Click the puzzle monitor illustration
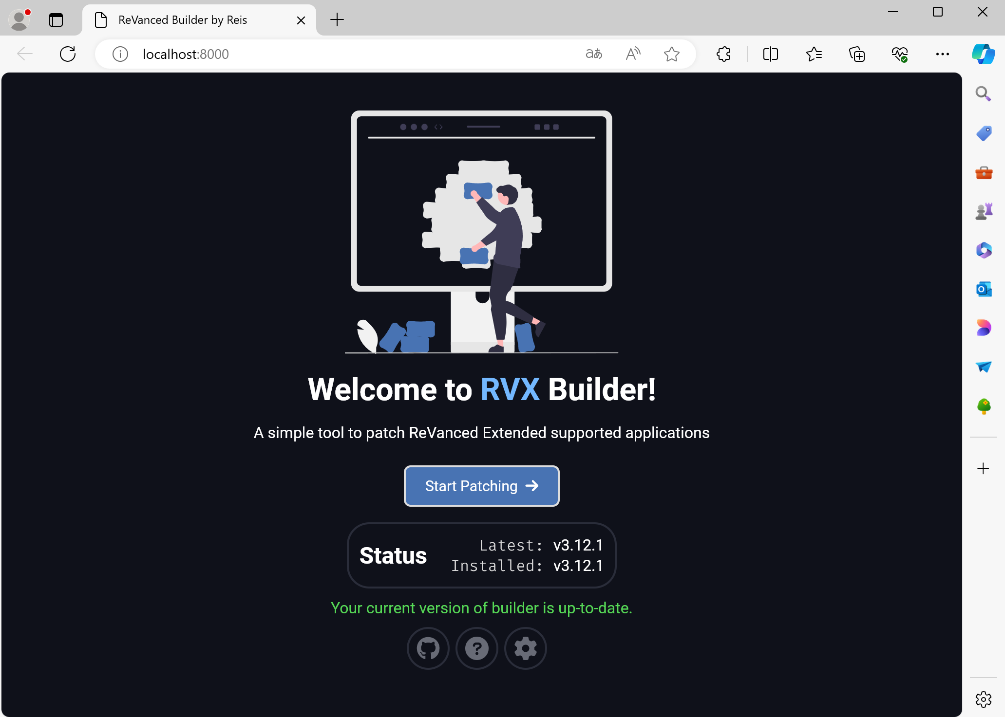The height and width of the screenshot is (717, 1005). (481, 232)
